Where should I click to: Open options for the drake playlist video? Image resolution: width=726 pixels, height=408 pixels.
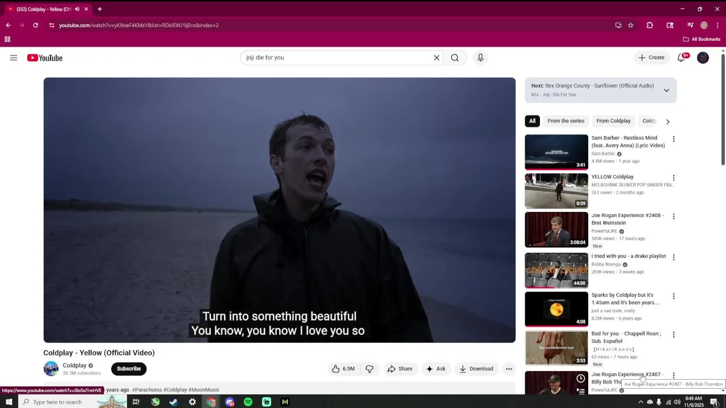pyautogui.click(x=674, y=257)
